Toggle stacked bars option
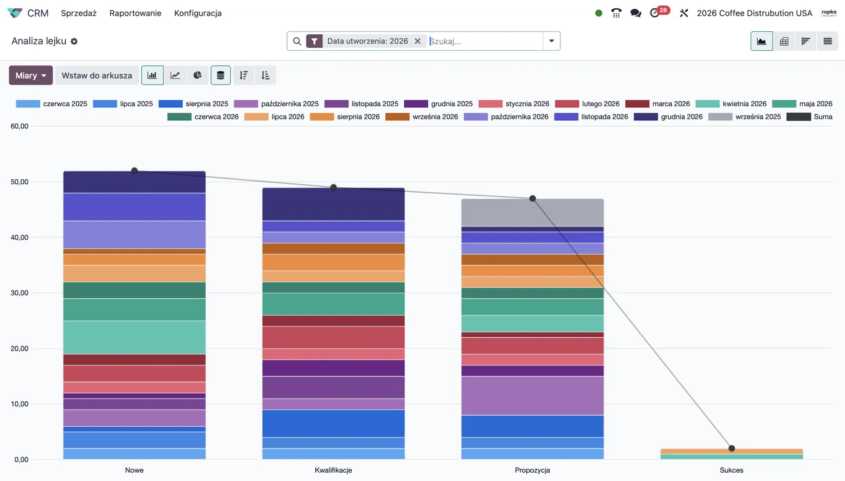This screenshot has width=845, height=481. coord(220,75)
